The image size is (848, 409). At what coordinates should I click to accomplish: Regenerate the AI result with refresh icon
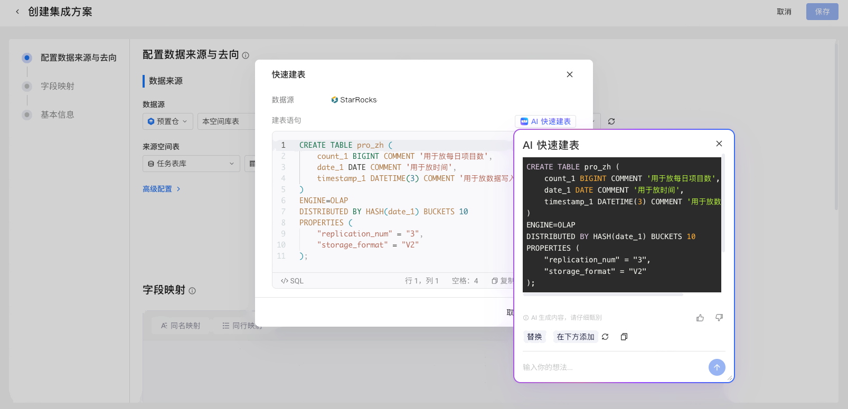(605, 337)
